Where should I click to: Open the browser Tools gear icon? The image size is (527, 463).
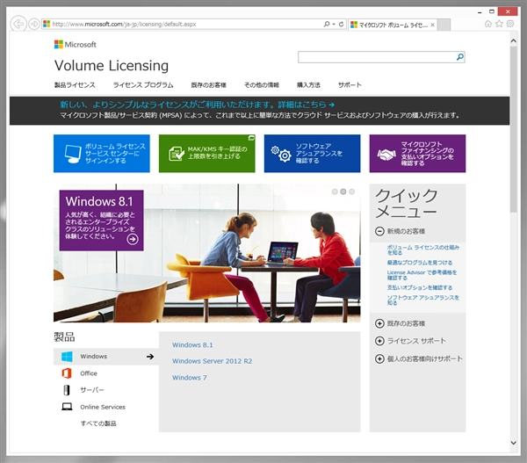tap(510, 24)
